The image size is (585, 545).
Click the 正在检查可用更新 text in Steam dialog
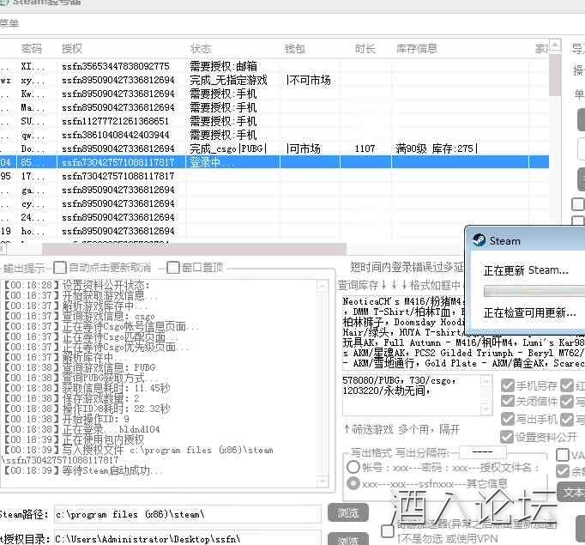(x=530, y=312)
